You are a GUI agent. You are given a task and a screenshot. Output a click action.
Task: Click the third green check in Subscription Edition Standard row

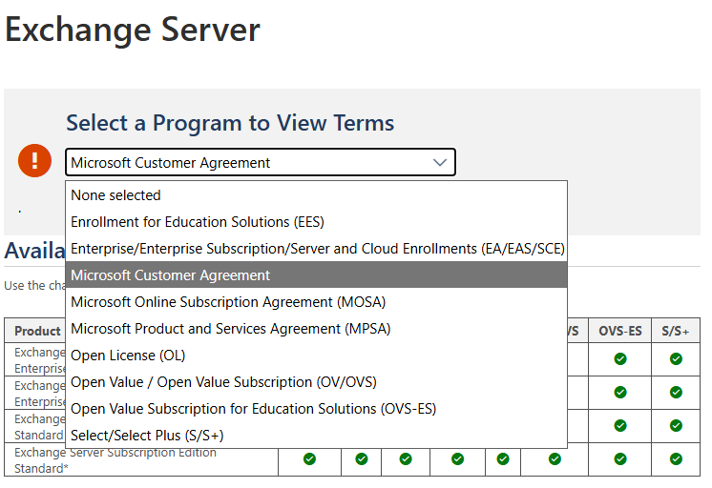(406, 459)
